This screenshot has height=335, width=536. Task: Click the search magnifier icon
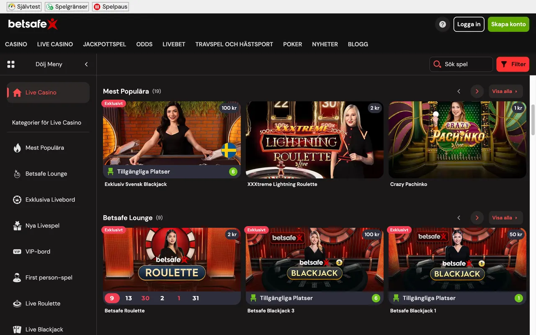click(437, 64)
